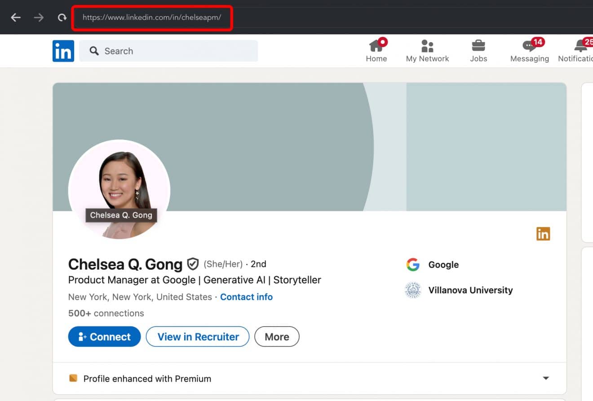This screenshot has width=593, height=401.
Task: Open Notifications from the navigation bar
Action: click(x=580, y=49)
